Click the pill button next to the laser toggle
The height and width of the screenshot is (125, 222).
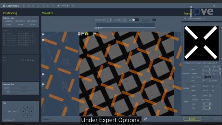tap(146, 20)
